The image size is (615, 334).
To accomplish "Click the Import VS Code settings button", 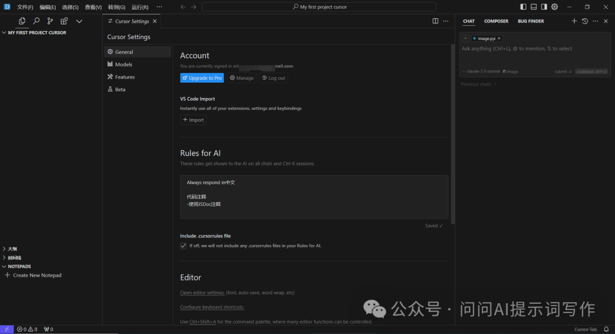I will click(194, 120).
